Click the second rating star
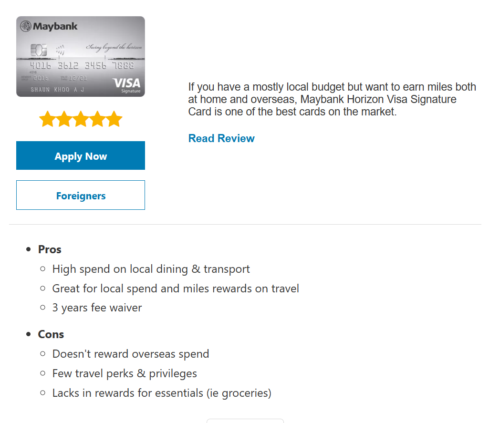 pyautogui.click(x=64, y=119)
